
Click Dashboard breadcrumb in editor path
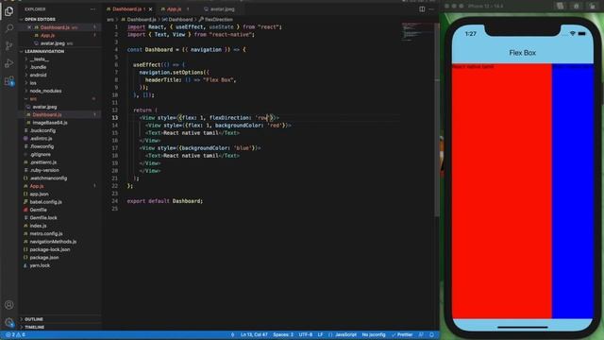(180, 19)
